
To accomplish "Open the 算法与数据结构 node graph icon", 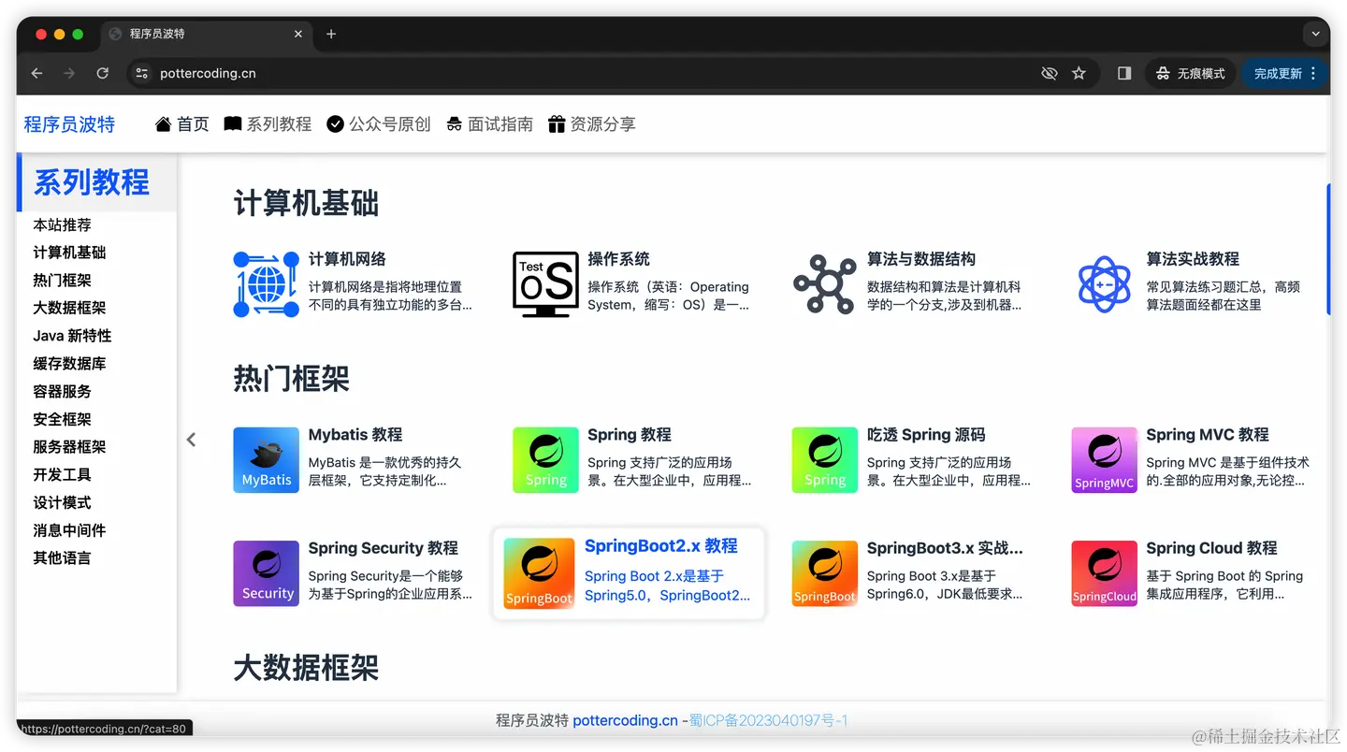I will click(824, 284).
